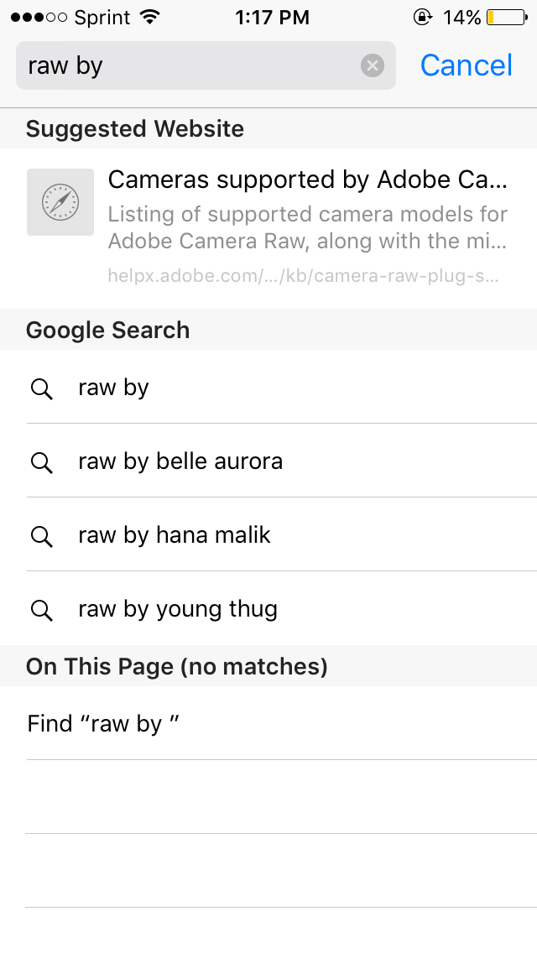This screenshot has height=953, width=537.
Task: Clear the search field with the X icon
Action: click(x=373, y=65)
